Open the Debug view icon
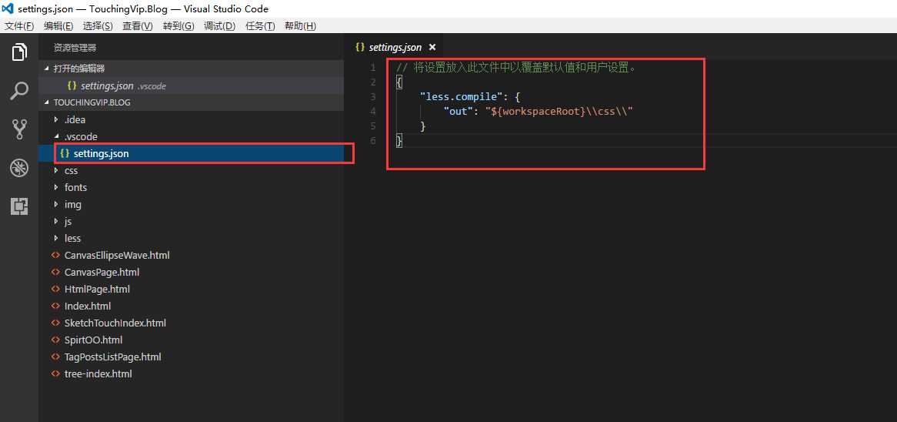897x422 pixels. [x=19, y=168]
